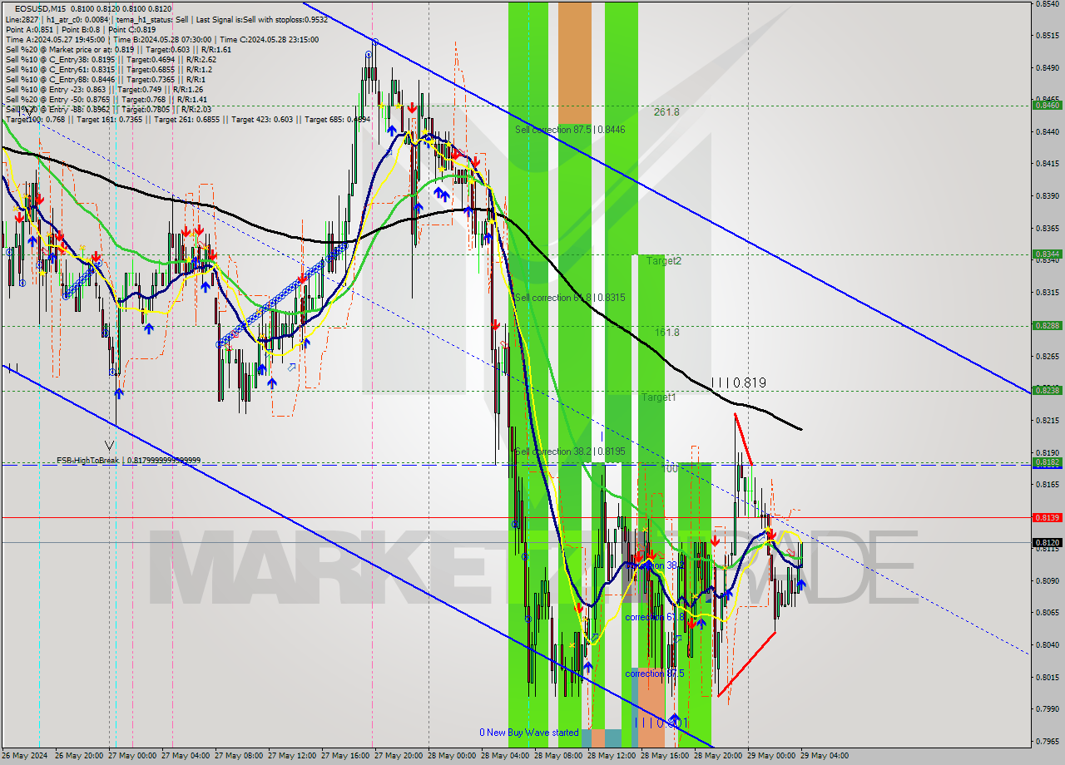Image resolution: width=1065 pixels, height=765 pixels.
Task: Click the black 0.8120 current price tag
Action: click(x=1047, y=542)
